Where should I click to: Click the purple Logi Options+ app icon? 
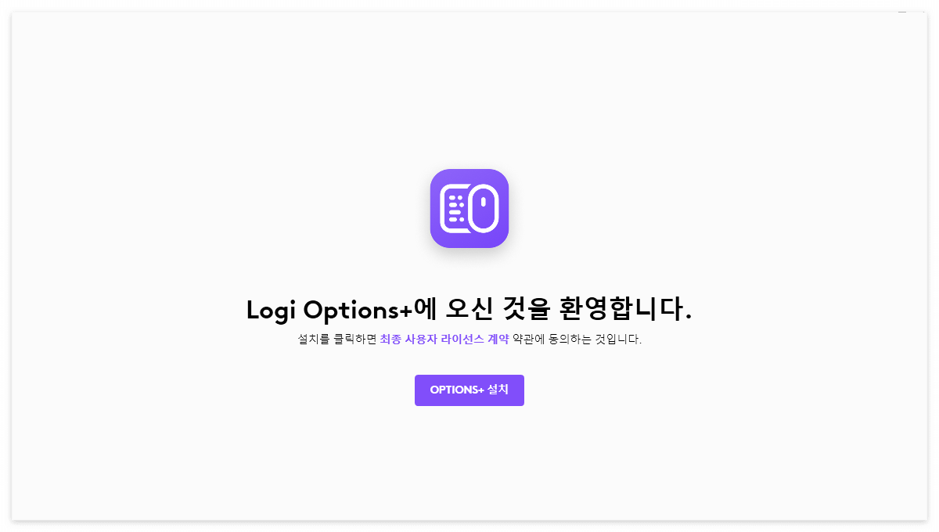[x=469, y=208]
